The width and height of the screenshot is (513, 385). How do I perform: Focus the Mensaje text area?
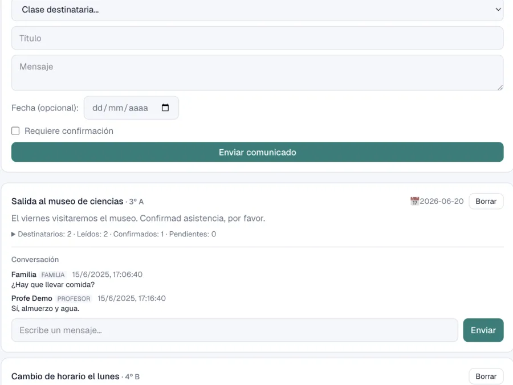(x=257, y=73)
